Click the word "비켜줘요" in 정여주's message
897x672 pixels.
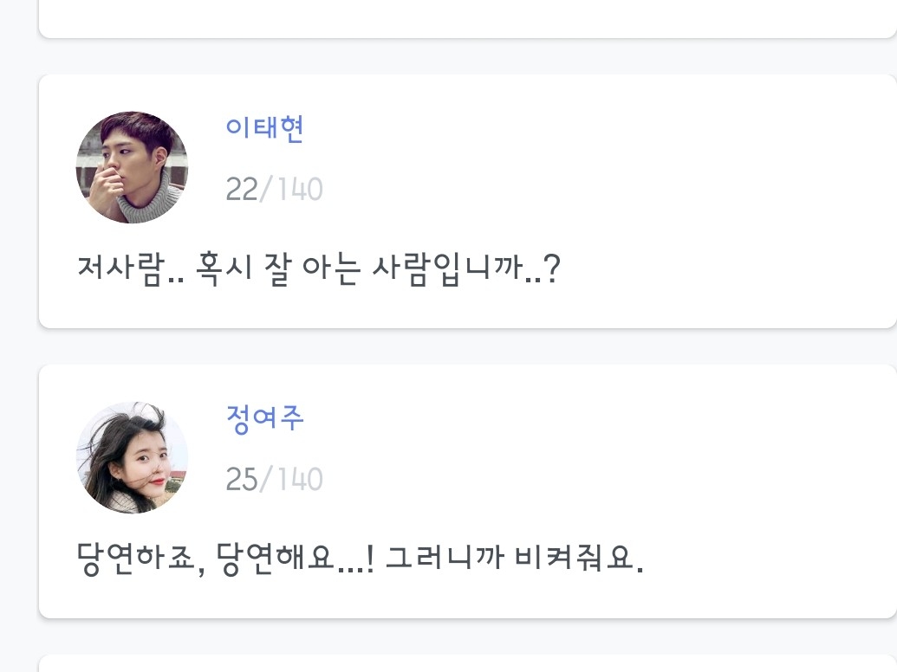[576, 559]
